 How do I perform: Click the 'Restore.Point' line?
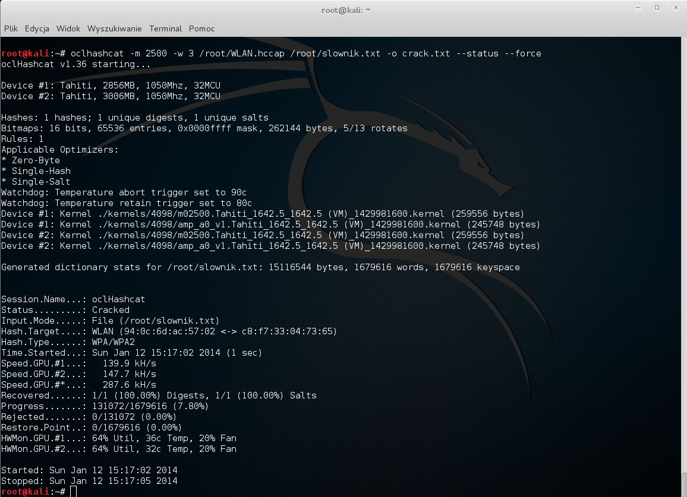coord(92,428)
